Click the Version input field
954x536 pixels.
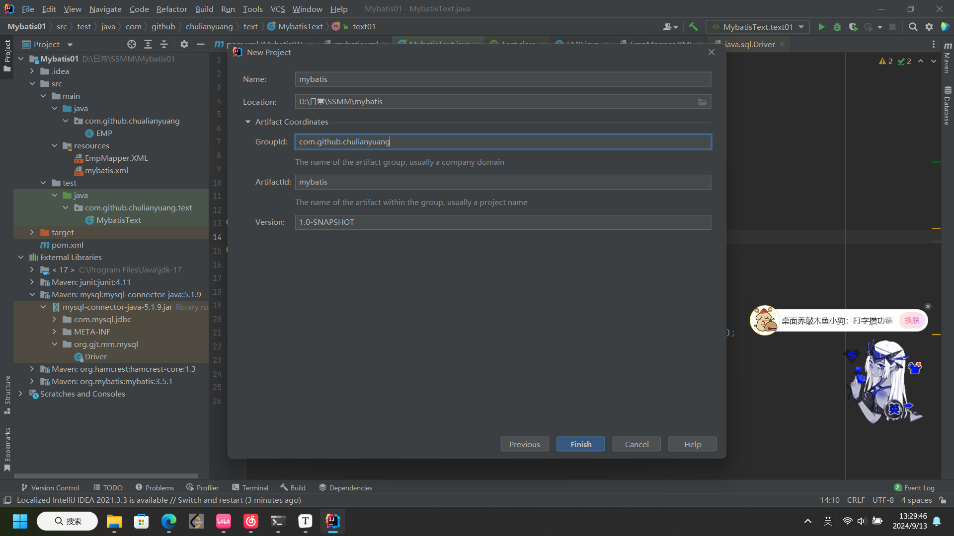pyautogui.click(x=502, y=222)
